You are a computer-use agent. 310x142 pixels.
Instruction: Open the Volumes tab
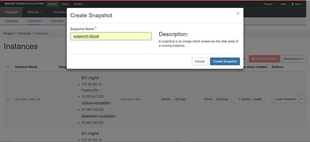57,21
